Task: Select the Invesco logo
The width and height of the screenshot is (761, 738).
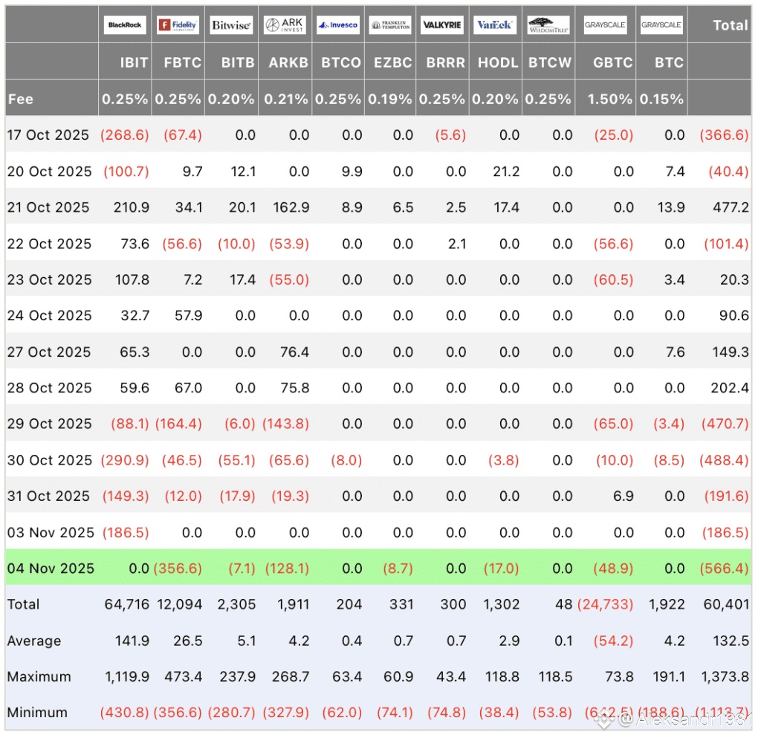Action: point(337,25)
